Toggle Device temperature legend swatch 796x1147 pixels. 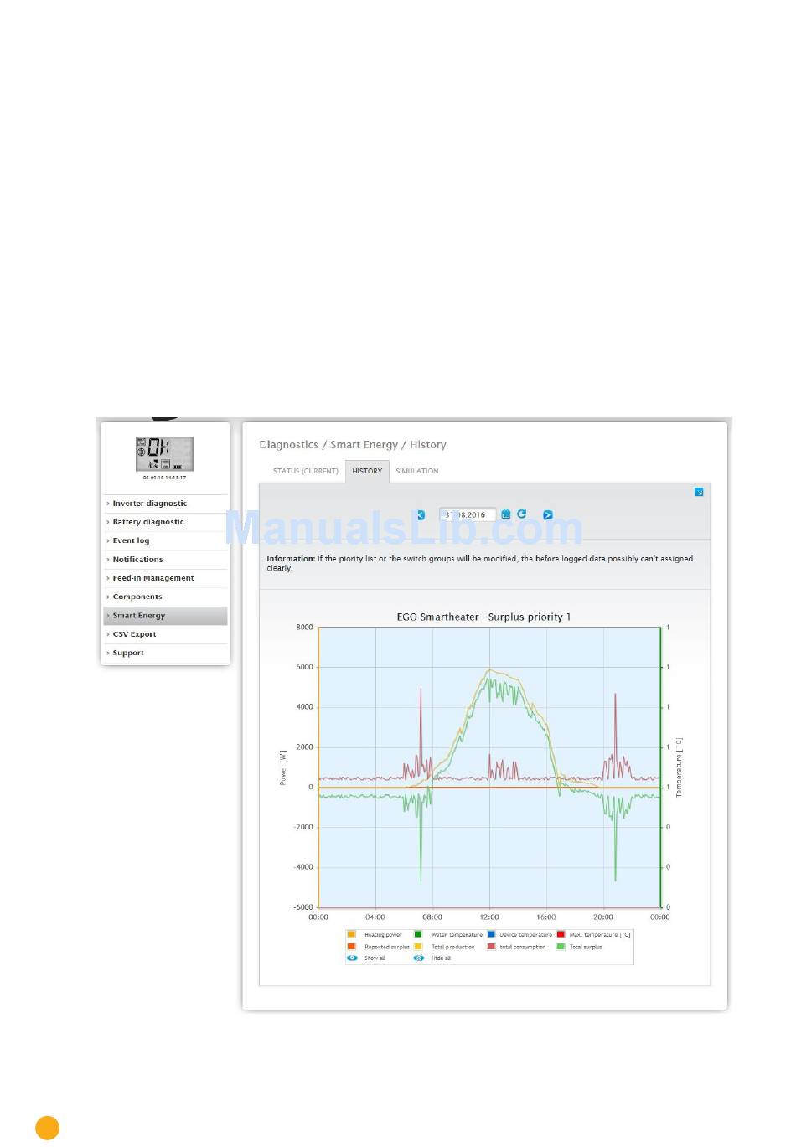tap(491, 934)
